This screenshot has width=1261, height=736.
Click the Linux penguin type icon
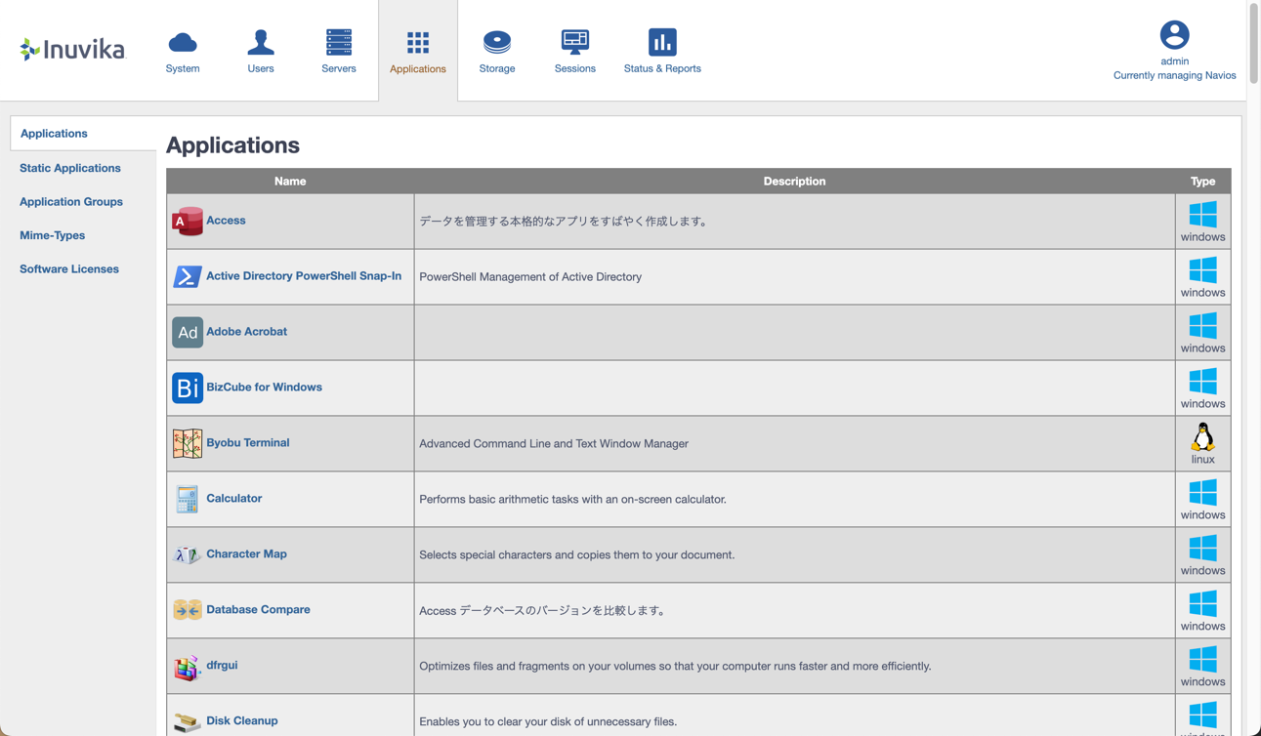(1202, 436)
